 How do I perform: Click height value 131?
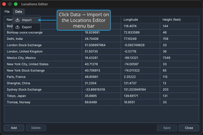coord(165,96)
